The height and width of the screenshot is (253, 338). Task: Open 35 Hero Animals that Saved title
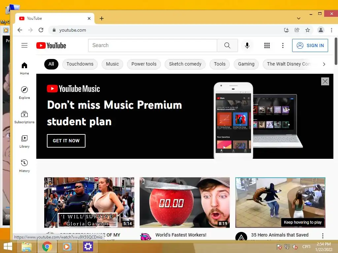[x=280, y=235]
